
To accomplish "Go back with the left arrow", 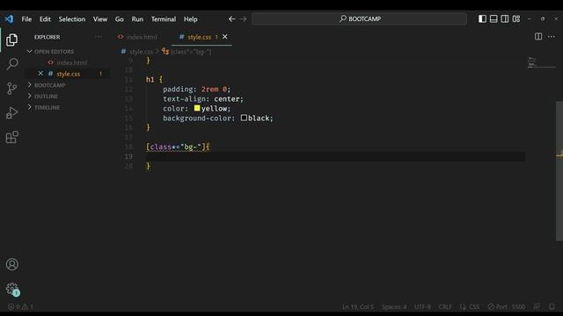I will [x=232, y=19].
